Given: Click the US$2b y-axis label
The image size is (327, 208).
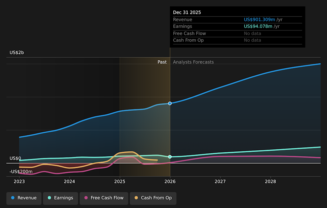Looking at the screenshot, I should click(17, 53).
